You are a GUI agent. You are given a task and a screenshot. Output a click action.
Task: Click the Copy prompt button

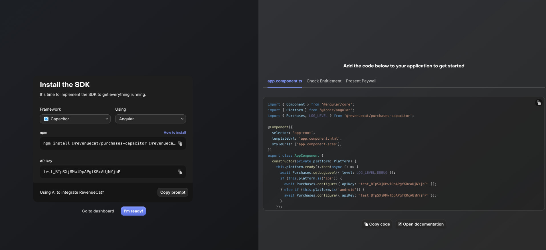[x=173, y=192]
